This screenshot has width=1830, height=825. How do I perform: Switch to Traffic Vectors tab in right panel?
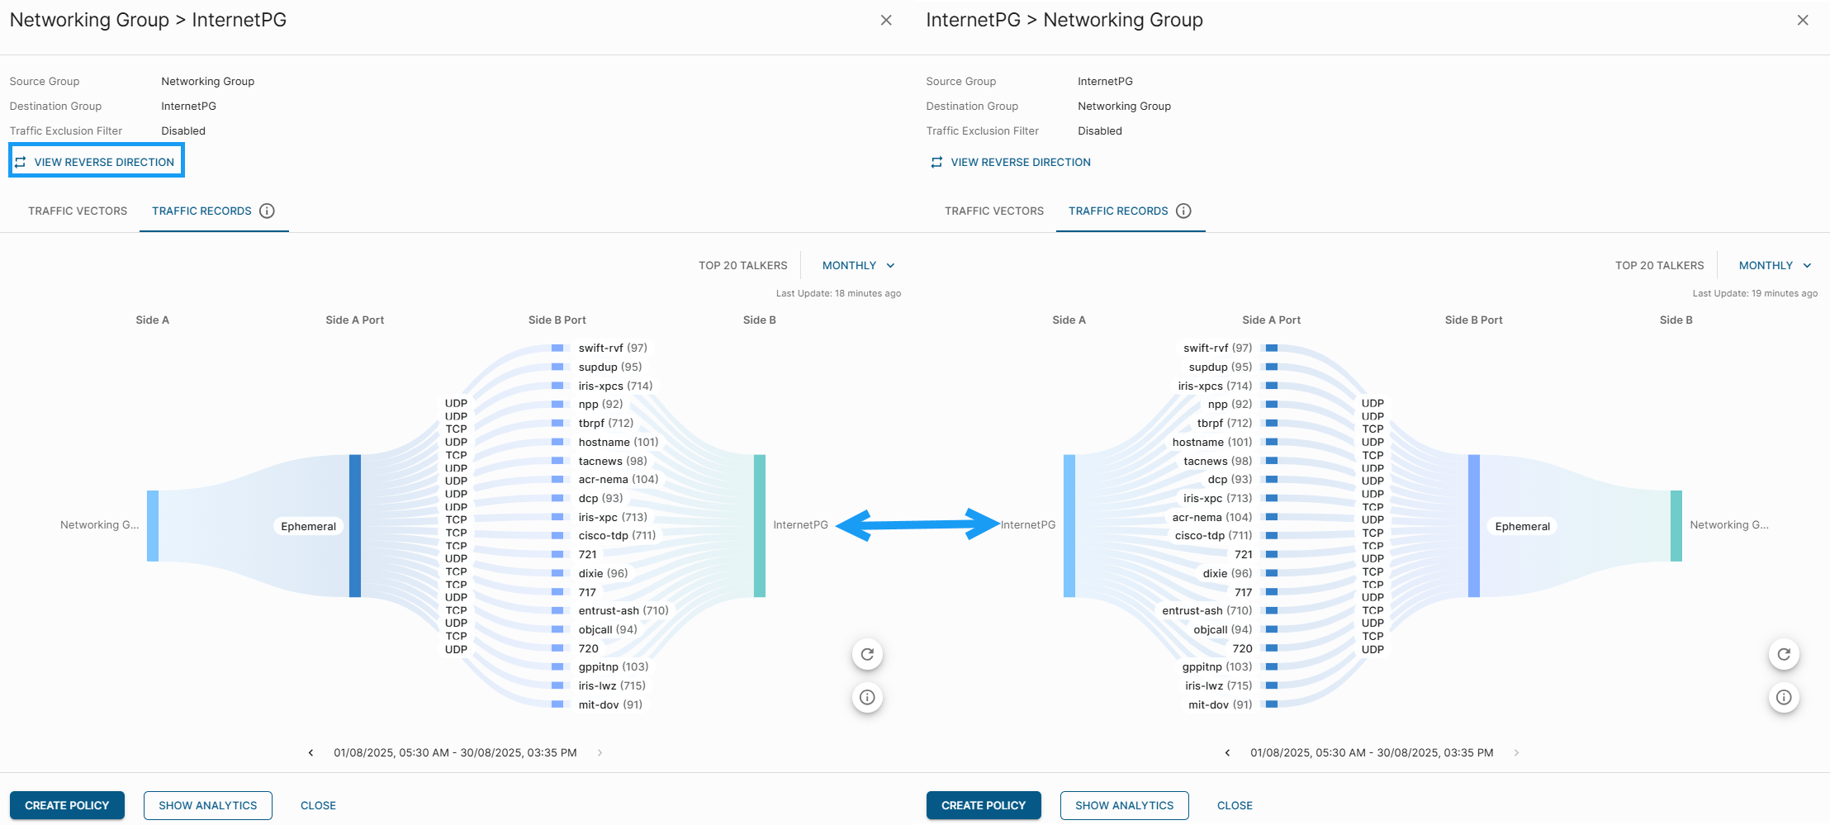click(994, 211)
